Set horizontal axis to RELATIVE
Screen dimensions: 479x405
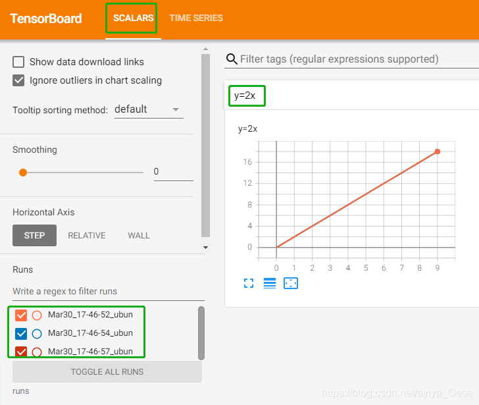(x=87, y=235)
